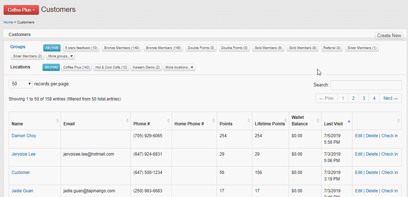This screenshot has height=197, width=408.
Task: Sort by the Home Phone # sort icon
Action: tap(213, 121)
